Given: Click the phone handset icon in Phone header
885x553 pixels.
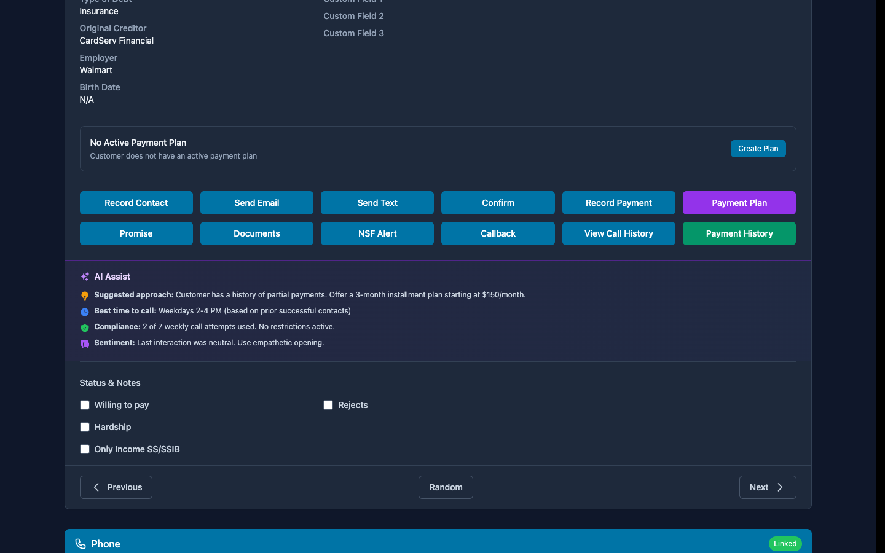Looking at the screenshot, I should (x=81, y=544).
